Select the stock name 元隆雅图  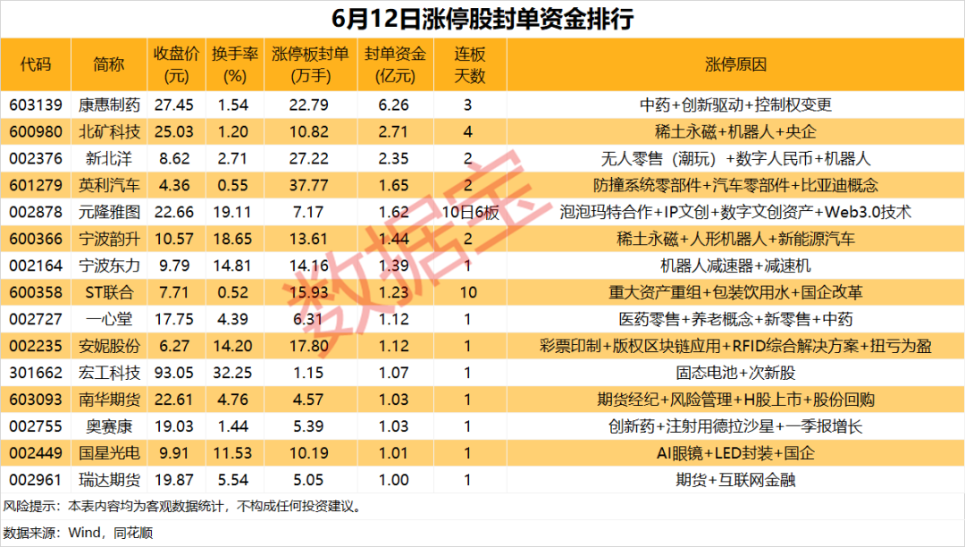tap(109, 212)
